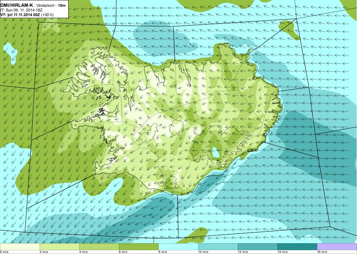This screenshot has width=357, height=254.
Task: Click the "8 m/s" legend label
Action: click(162, 252)
